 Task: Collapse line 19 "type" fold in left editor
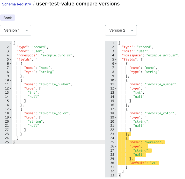11,117
